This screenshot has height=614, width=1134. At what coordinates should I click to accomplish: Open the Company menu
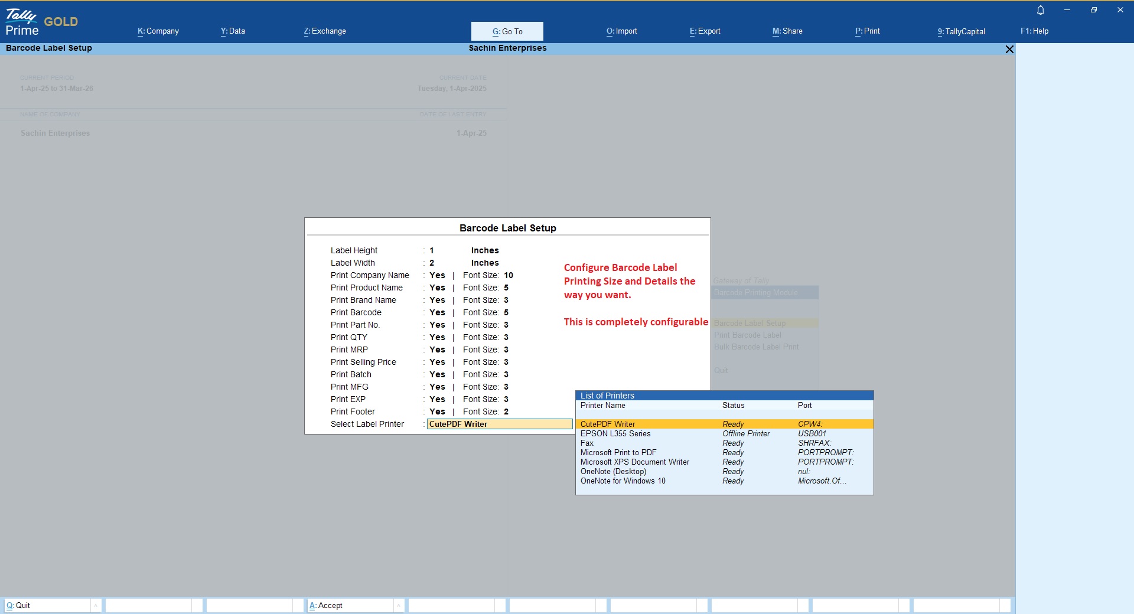click(x=158, y=31)
